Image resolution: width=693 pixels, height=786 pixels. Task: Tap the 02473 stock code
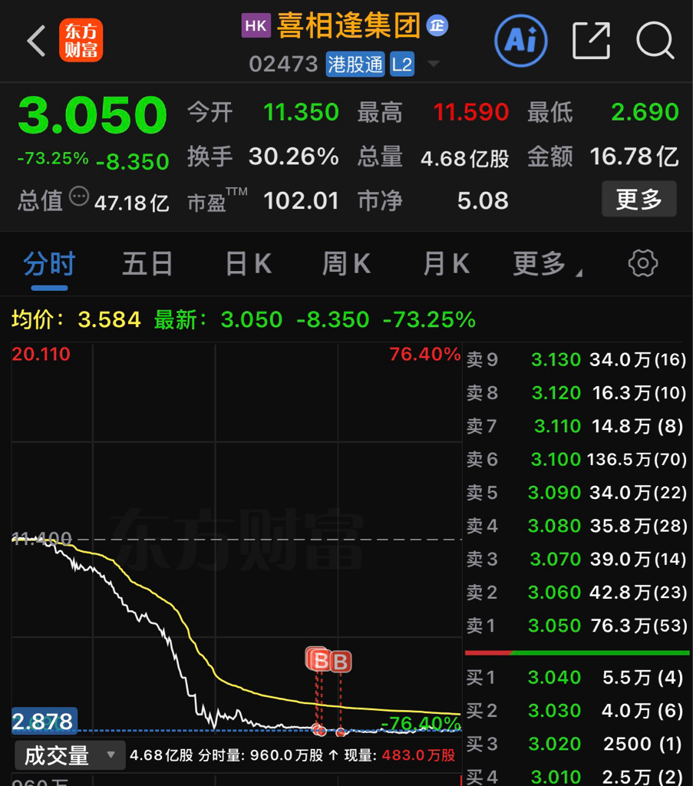coord(284,64)
